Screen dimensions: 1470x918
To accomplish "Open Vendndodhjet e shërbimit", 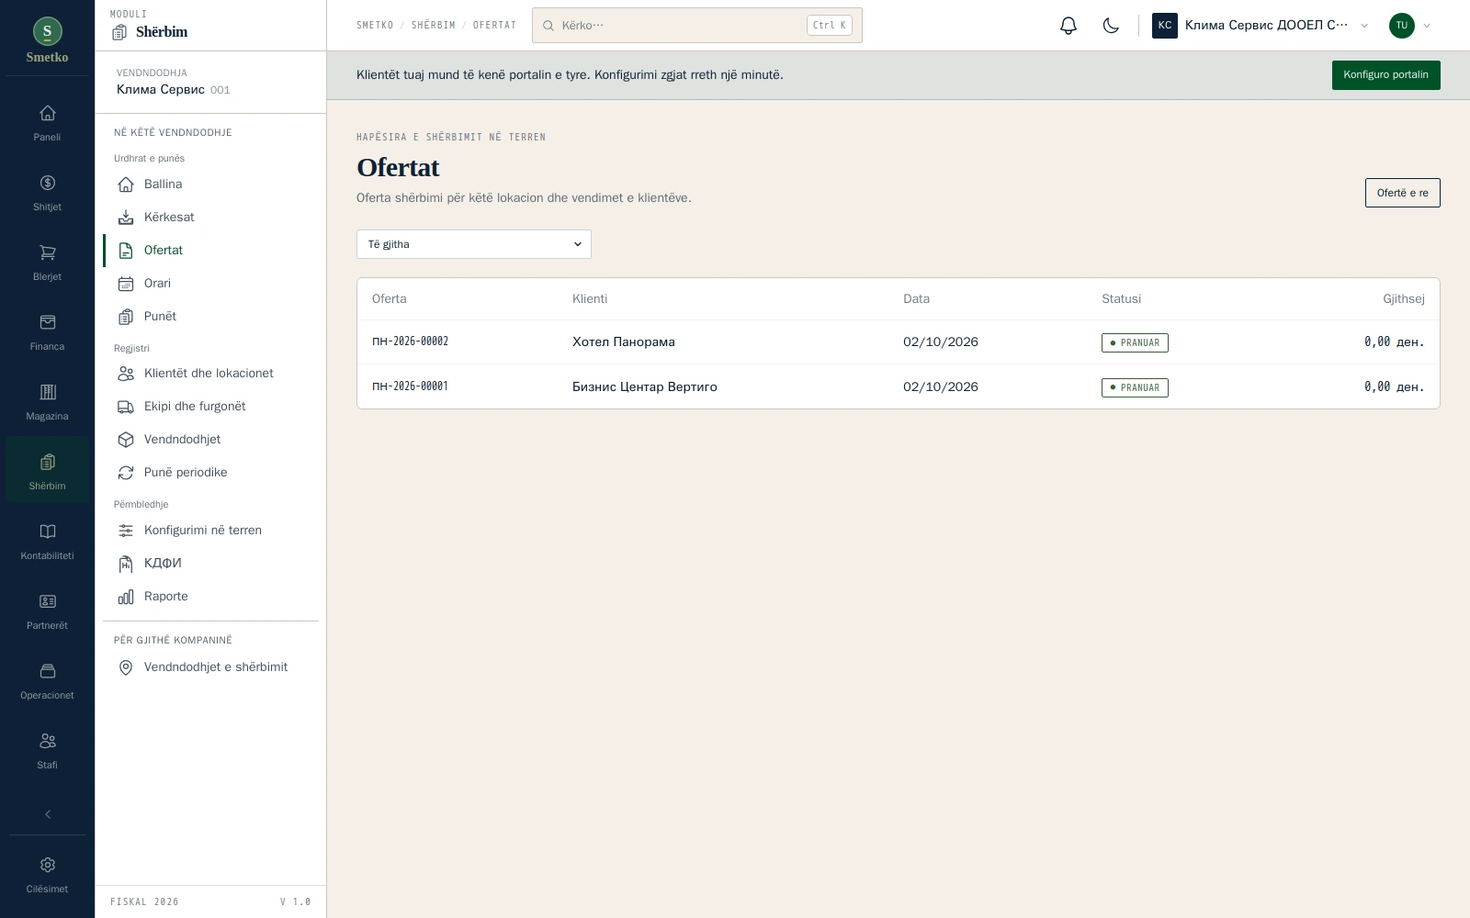I will point(211,667).
